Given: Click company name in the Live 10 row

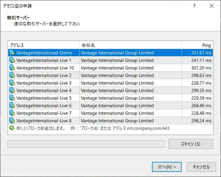Looking at the screenshot, I should click(117, 68).
